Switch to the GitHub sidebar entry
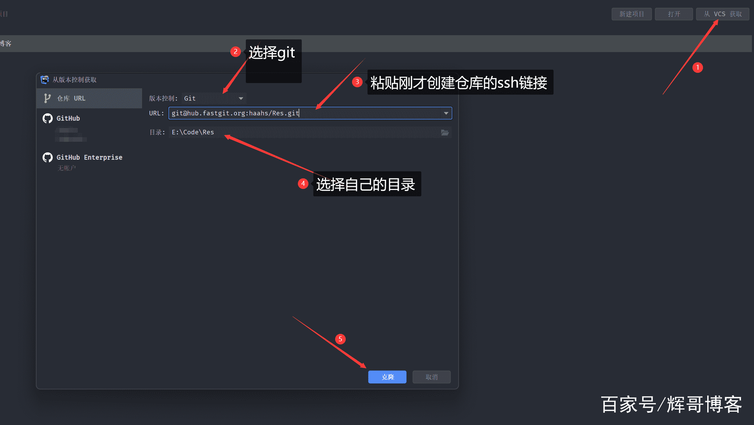The height and width of the screenshot is (425, 754). (x=68, y=119)
